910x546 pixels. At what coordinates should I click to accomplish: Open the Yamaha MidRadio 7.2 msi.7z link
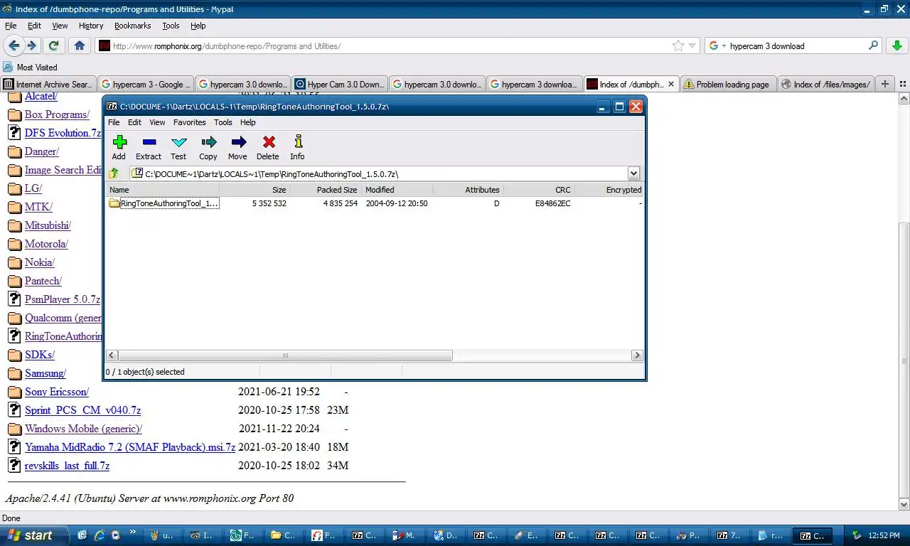point(130,447)
